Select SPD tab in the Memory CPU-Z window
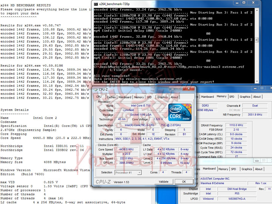272x204 pixels. pyautogui.click(x=232, y=97)
